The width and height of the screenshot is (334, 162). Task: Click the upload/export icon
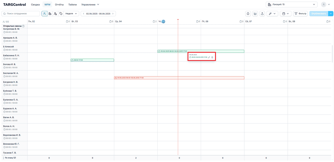(262, 14)
